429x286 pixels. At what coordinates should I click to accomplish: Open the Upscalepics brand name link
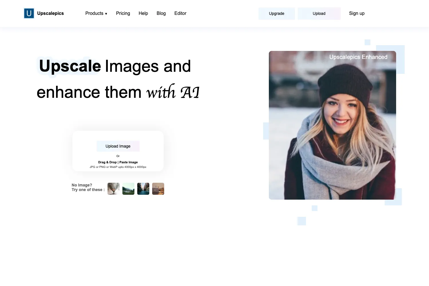tap(50, 13)
